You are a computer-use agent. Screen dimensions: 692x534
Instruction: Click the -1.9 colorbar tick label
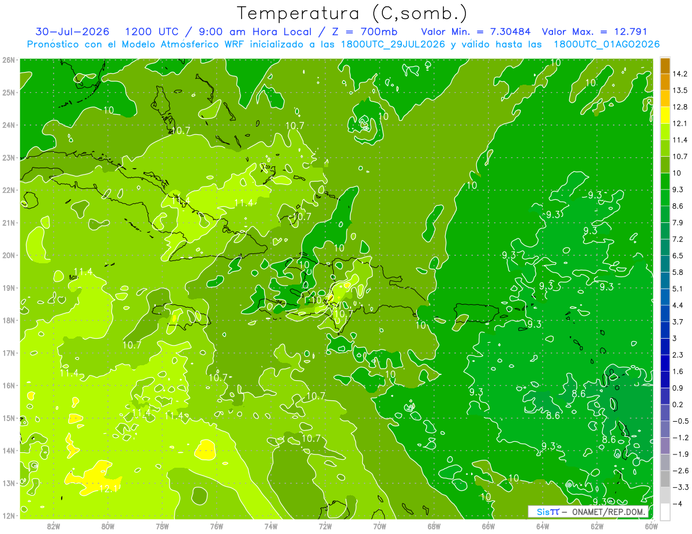[x=680, y=454]
